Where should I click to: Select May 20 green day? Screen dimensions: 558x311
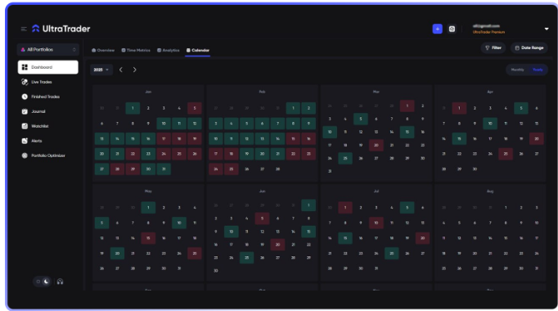[x=117, y=254]
